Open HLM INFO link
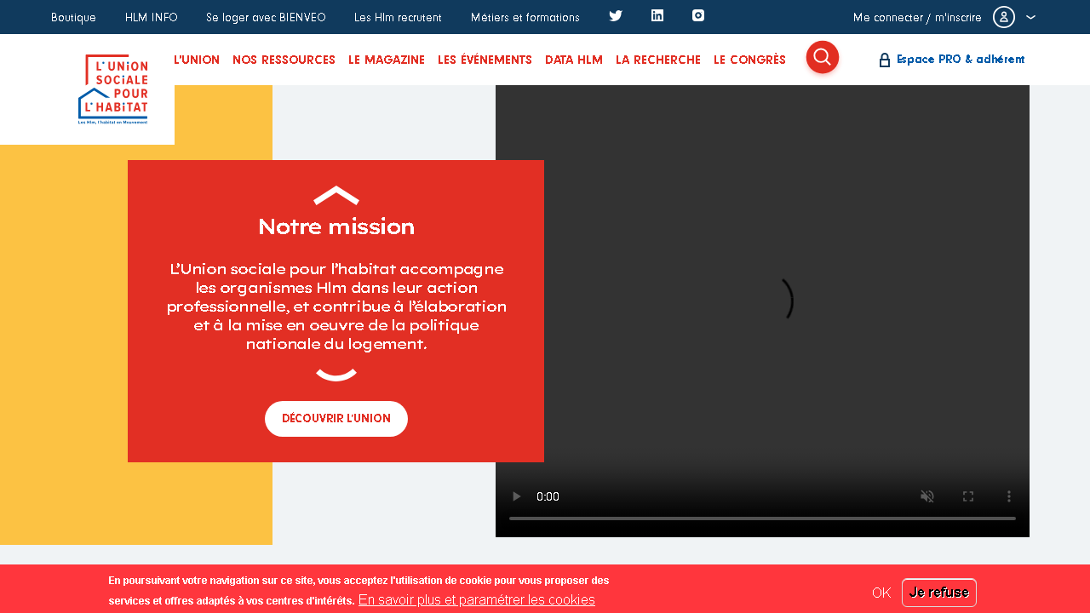1090x613 pixels. pyautogui.click(x=152, y=17)
